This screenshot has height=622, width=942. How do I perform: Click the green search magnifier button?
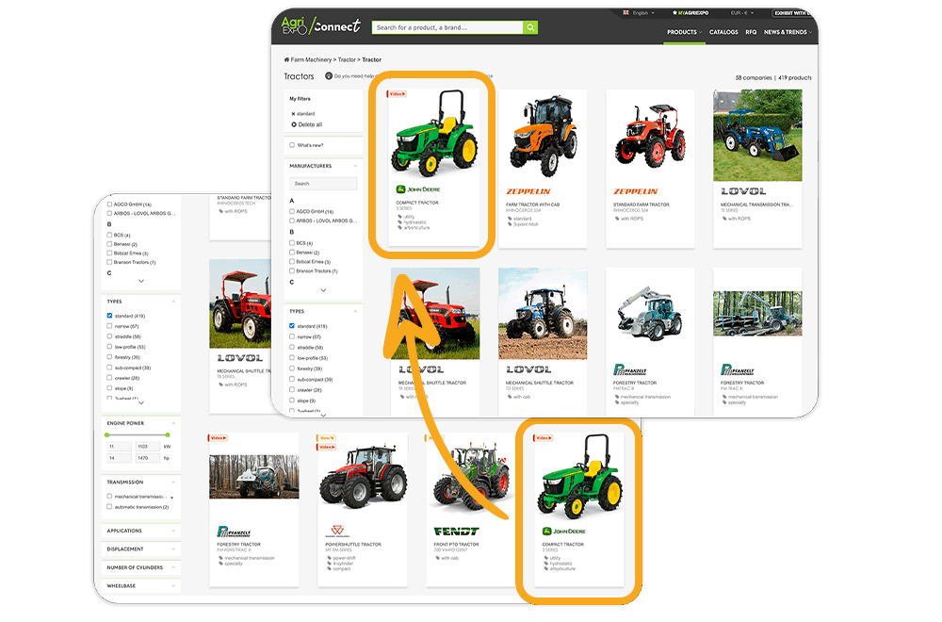pos(530,27)
